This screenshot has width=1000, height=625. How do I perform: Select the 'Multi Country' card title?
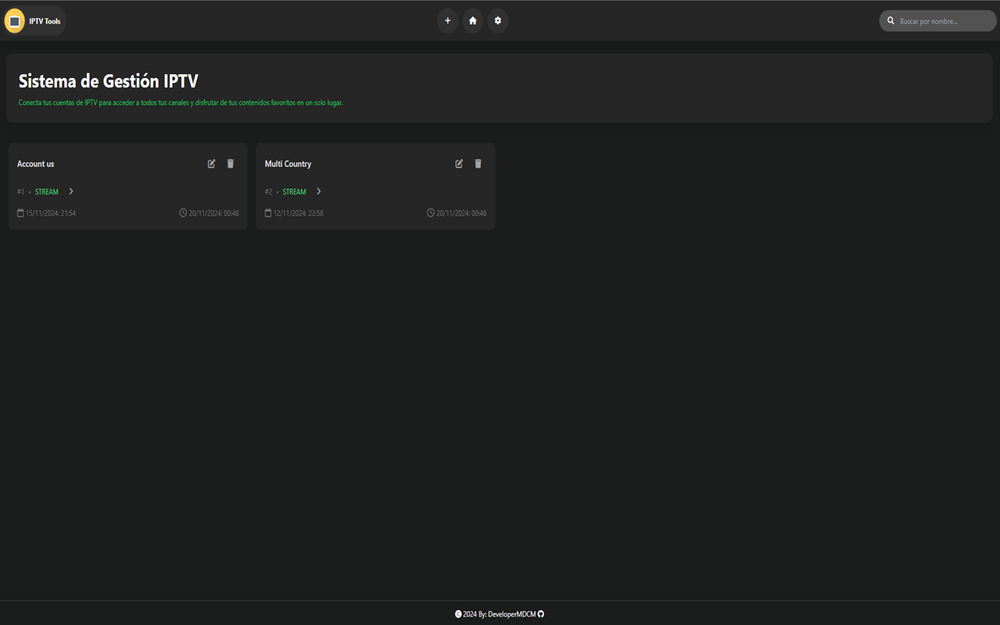288,164
